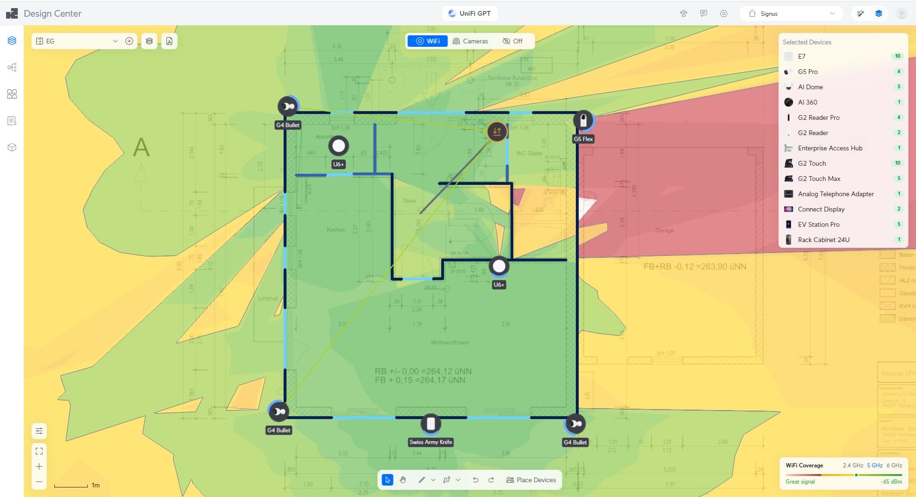Open the hexagon settings icon in header
Screen dimensions: 916x497
tap(724, 13)
